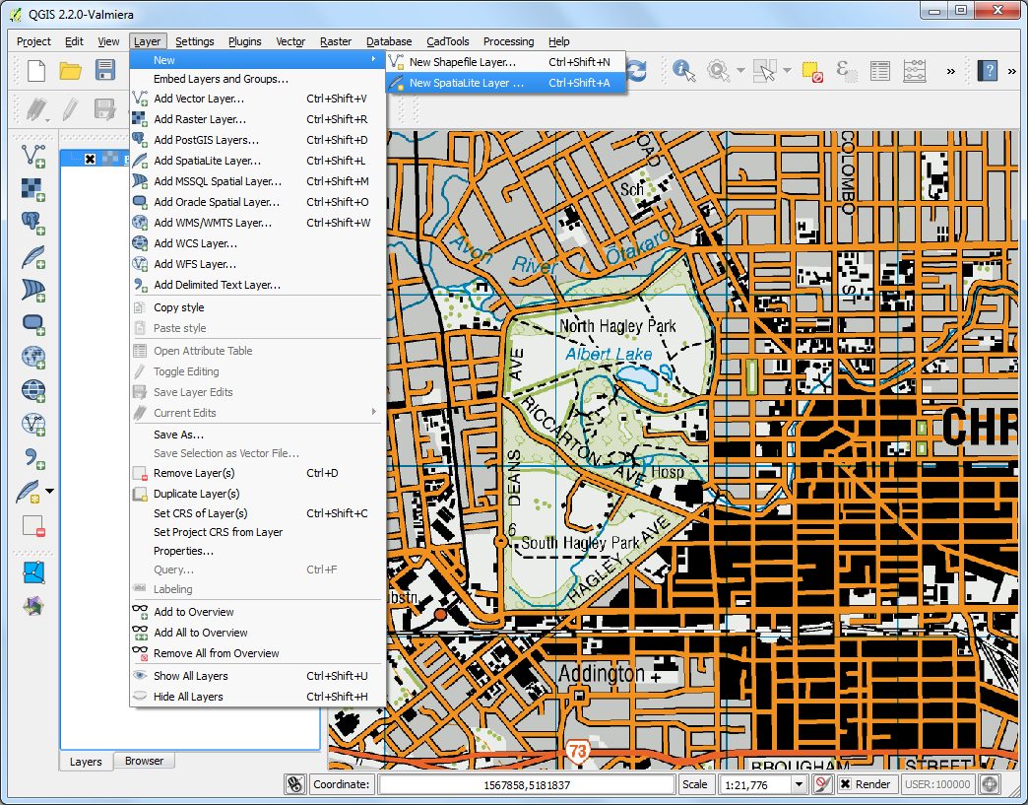
Task: Open the CadTools menu
Action: tap(448, 41)
